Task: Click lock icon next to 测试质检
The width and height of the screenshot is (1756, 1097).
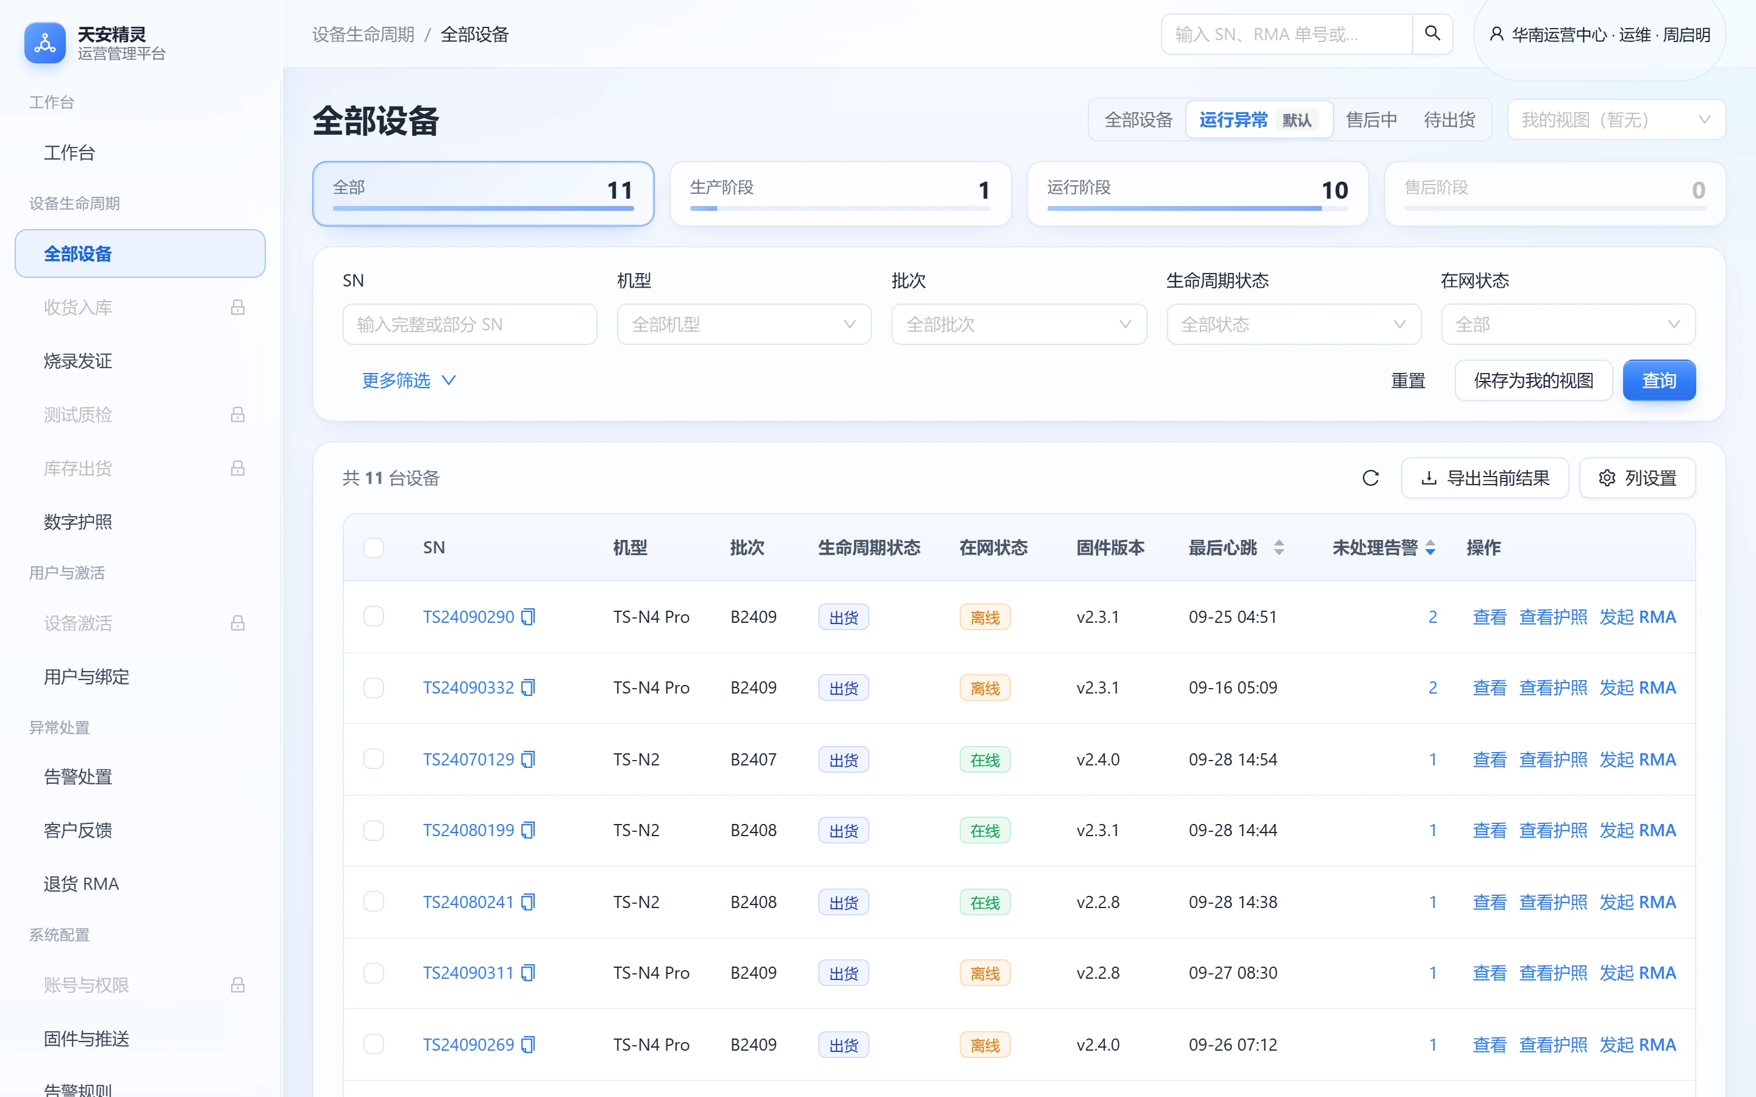Action: click(x=237, y=414)
